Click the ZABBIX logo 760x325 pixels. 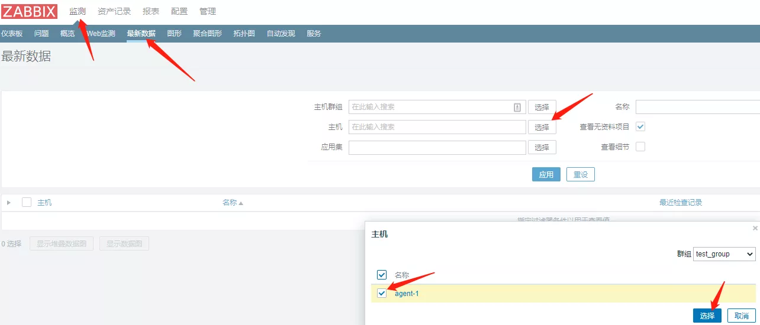click(x=29, y=11)
